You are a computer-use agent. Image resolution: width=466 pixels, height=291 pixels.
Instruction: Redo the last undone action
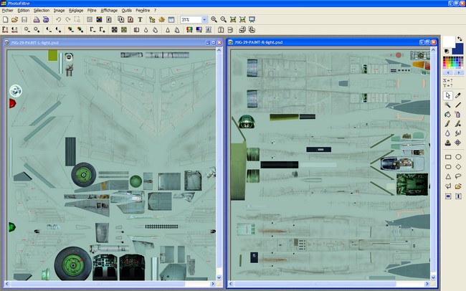click(x=68, y=19)
